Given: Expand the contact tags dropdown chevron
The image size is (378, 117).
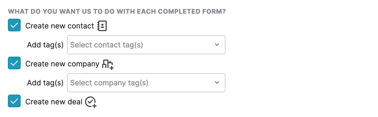Looking at the screenshot, I should click(x=217, y=45).
